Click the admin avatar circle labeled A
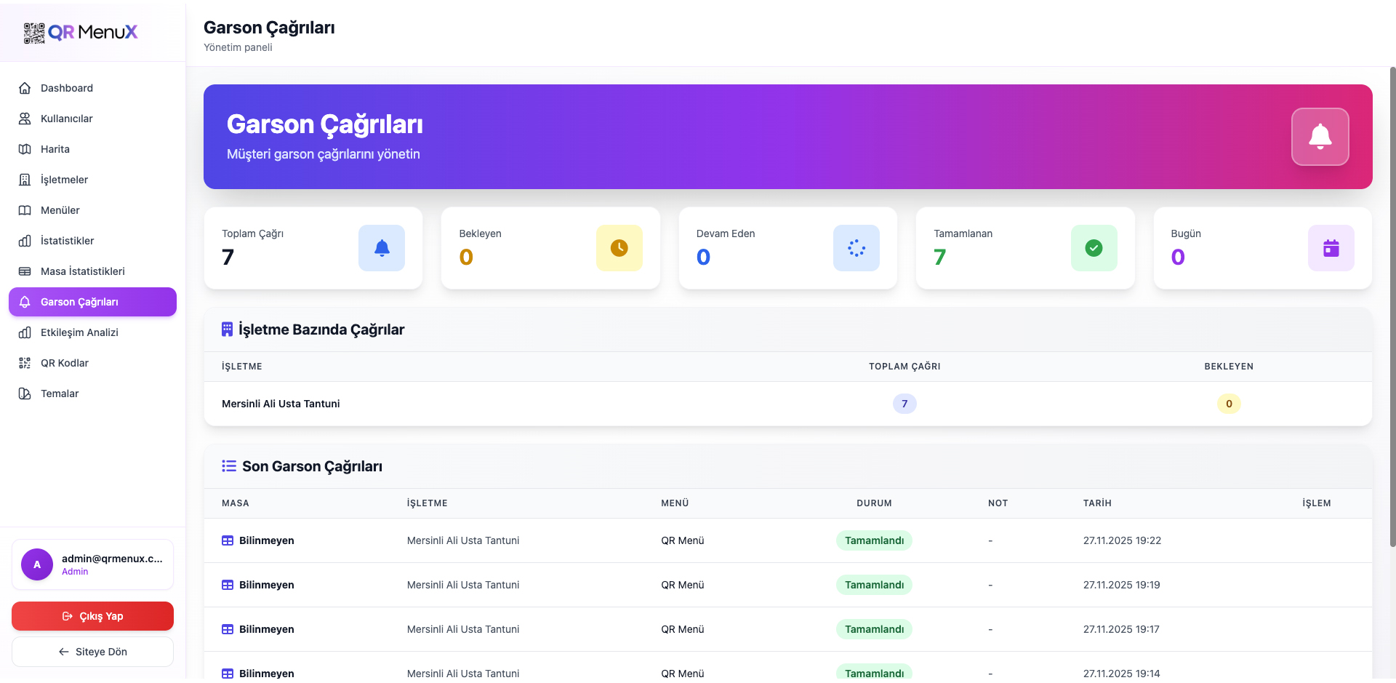 [x=37, y=564]
